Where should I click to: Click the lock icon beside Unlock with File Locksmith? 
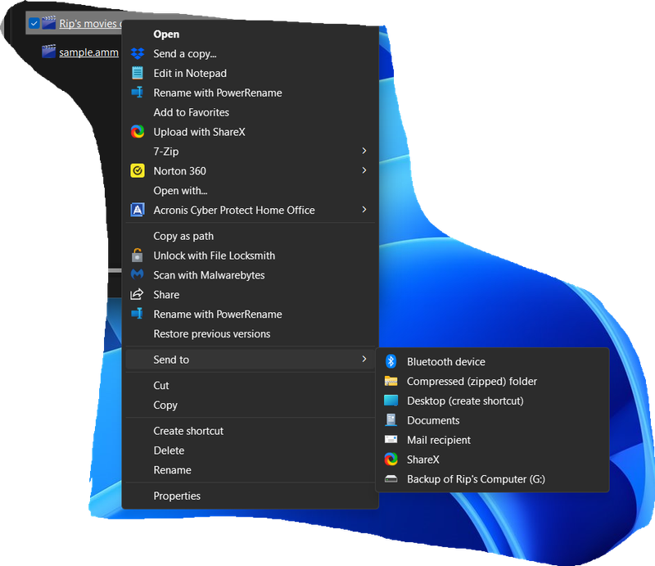pyautogui.click(x=138, y=256)
